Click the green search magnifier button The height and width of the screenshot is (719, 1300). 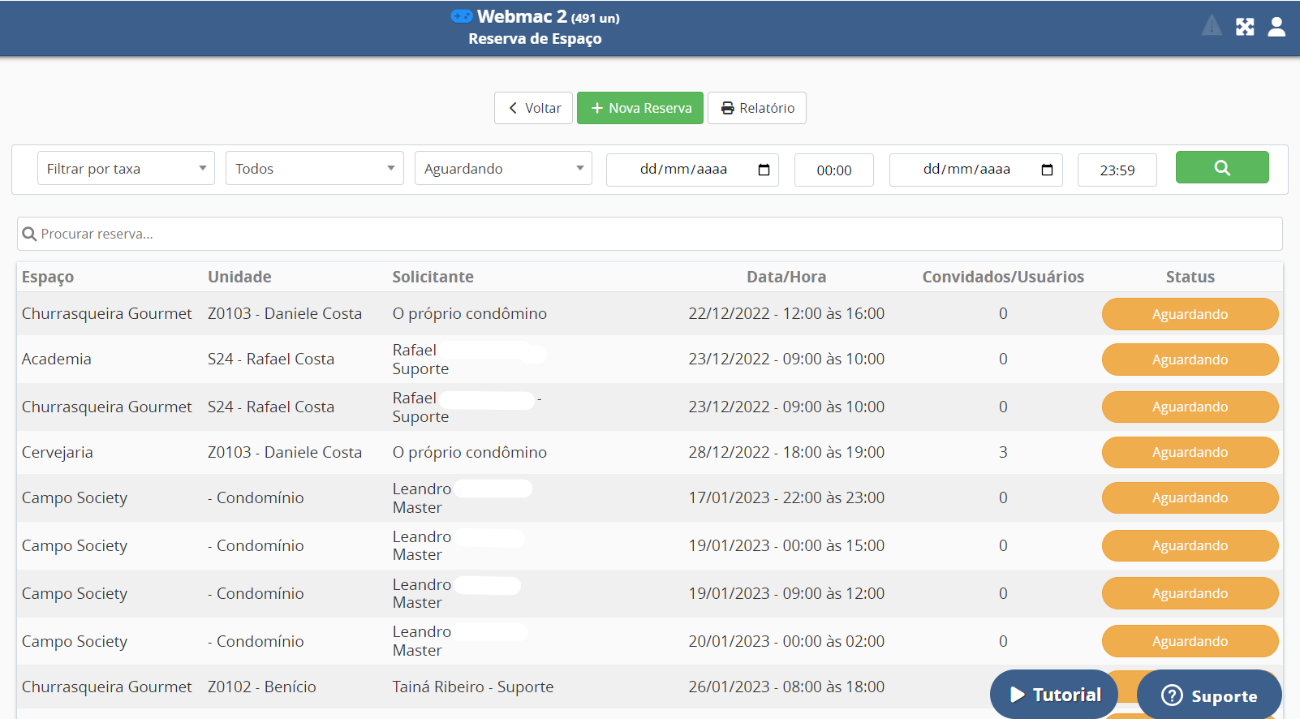coord(1221,168)
